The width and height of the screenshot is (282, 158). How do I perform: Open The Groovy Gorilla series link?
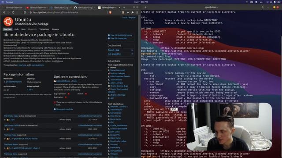click(12, 126)
